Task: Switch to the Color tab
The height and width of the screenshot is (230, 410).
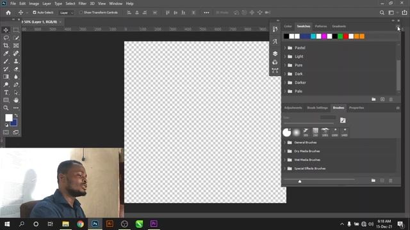Action: point(288,26)
